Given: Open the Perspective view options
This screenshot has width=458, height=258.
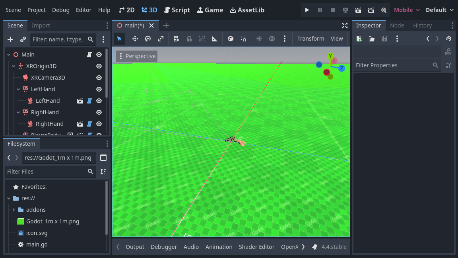Looking at the screenshot, I should pos(136,56).
